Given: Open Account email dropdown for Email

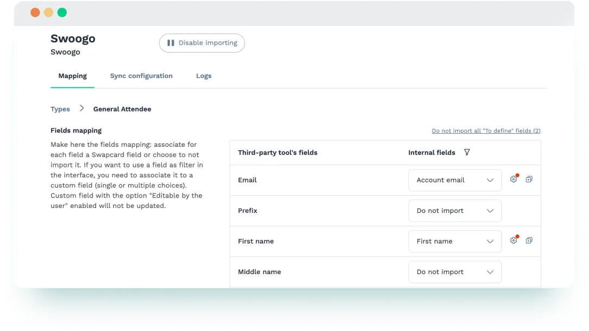Looking at the screenshot, I should click(454, 180).
